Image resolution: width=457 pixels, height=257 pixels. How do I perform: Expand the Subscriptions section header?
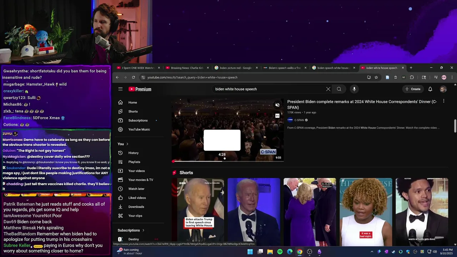131,230
